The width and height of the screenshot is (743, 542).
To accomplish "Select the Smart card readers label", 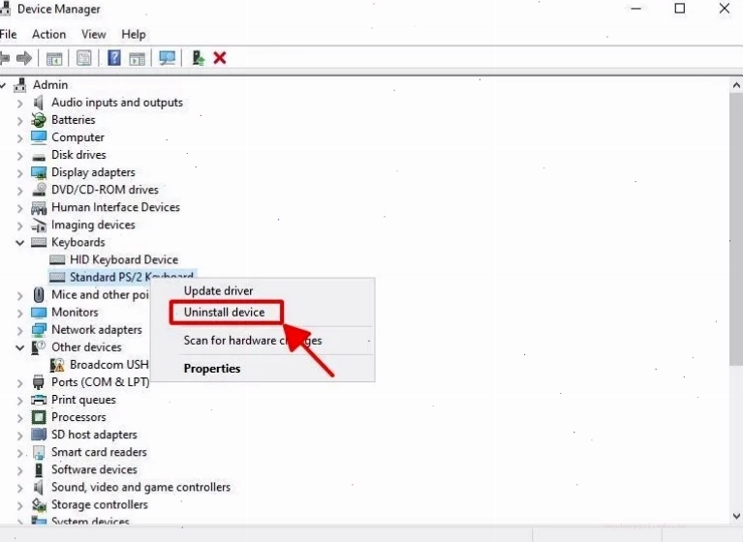I will (x=99, y=452).
